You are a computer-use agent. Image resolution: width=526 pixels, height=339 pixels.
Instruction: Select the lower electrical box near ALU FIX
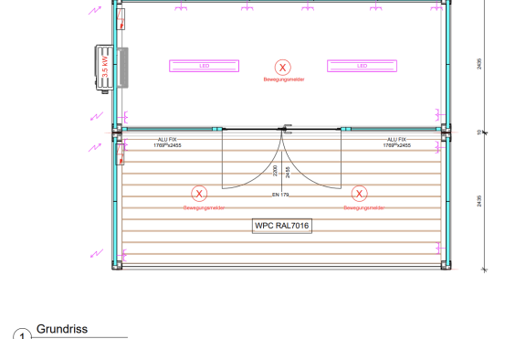121,154
